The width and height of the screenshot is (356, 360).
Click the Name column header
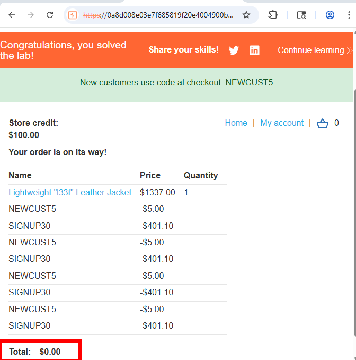tap(20, 175)
